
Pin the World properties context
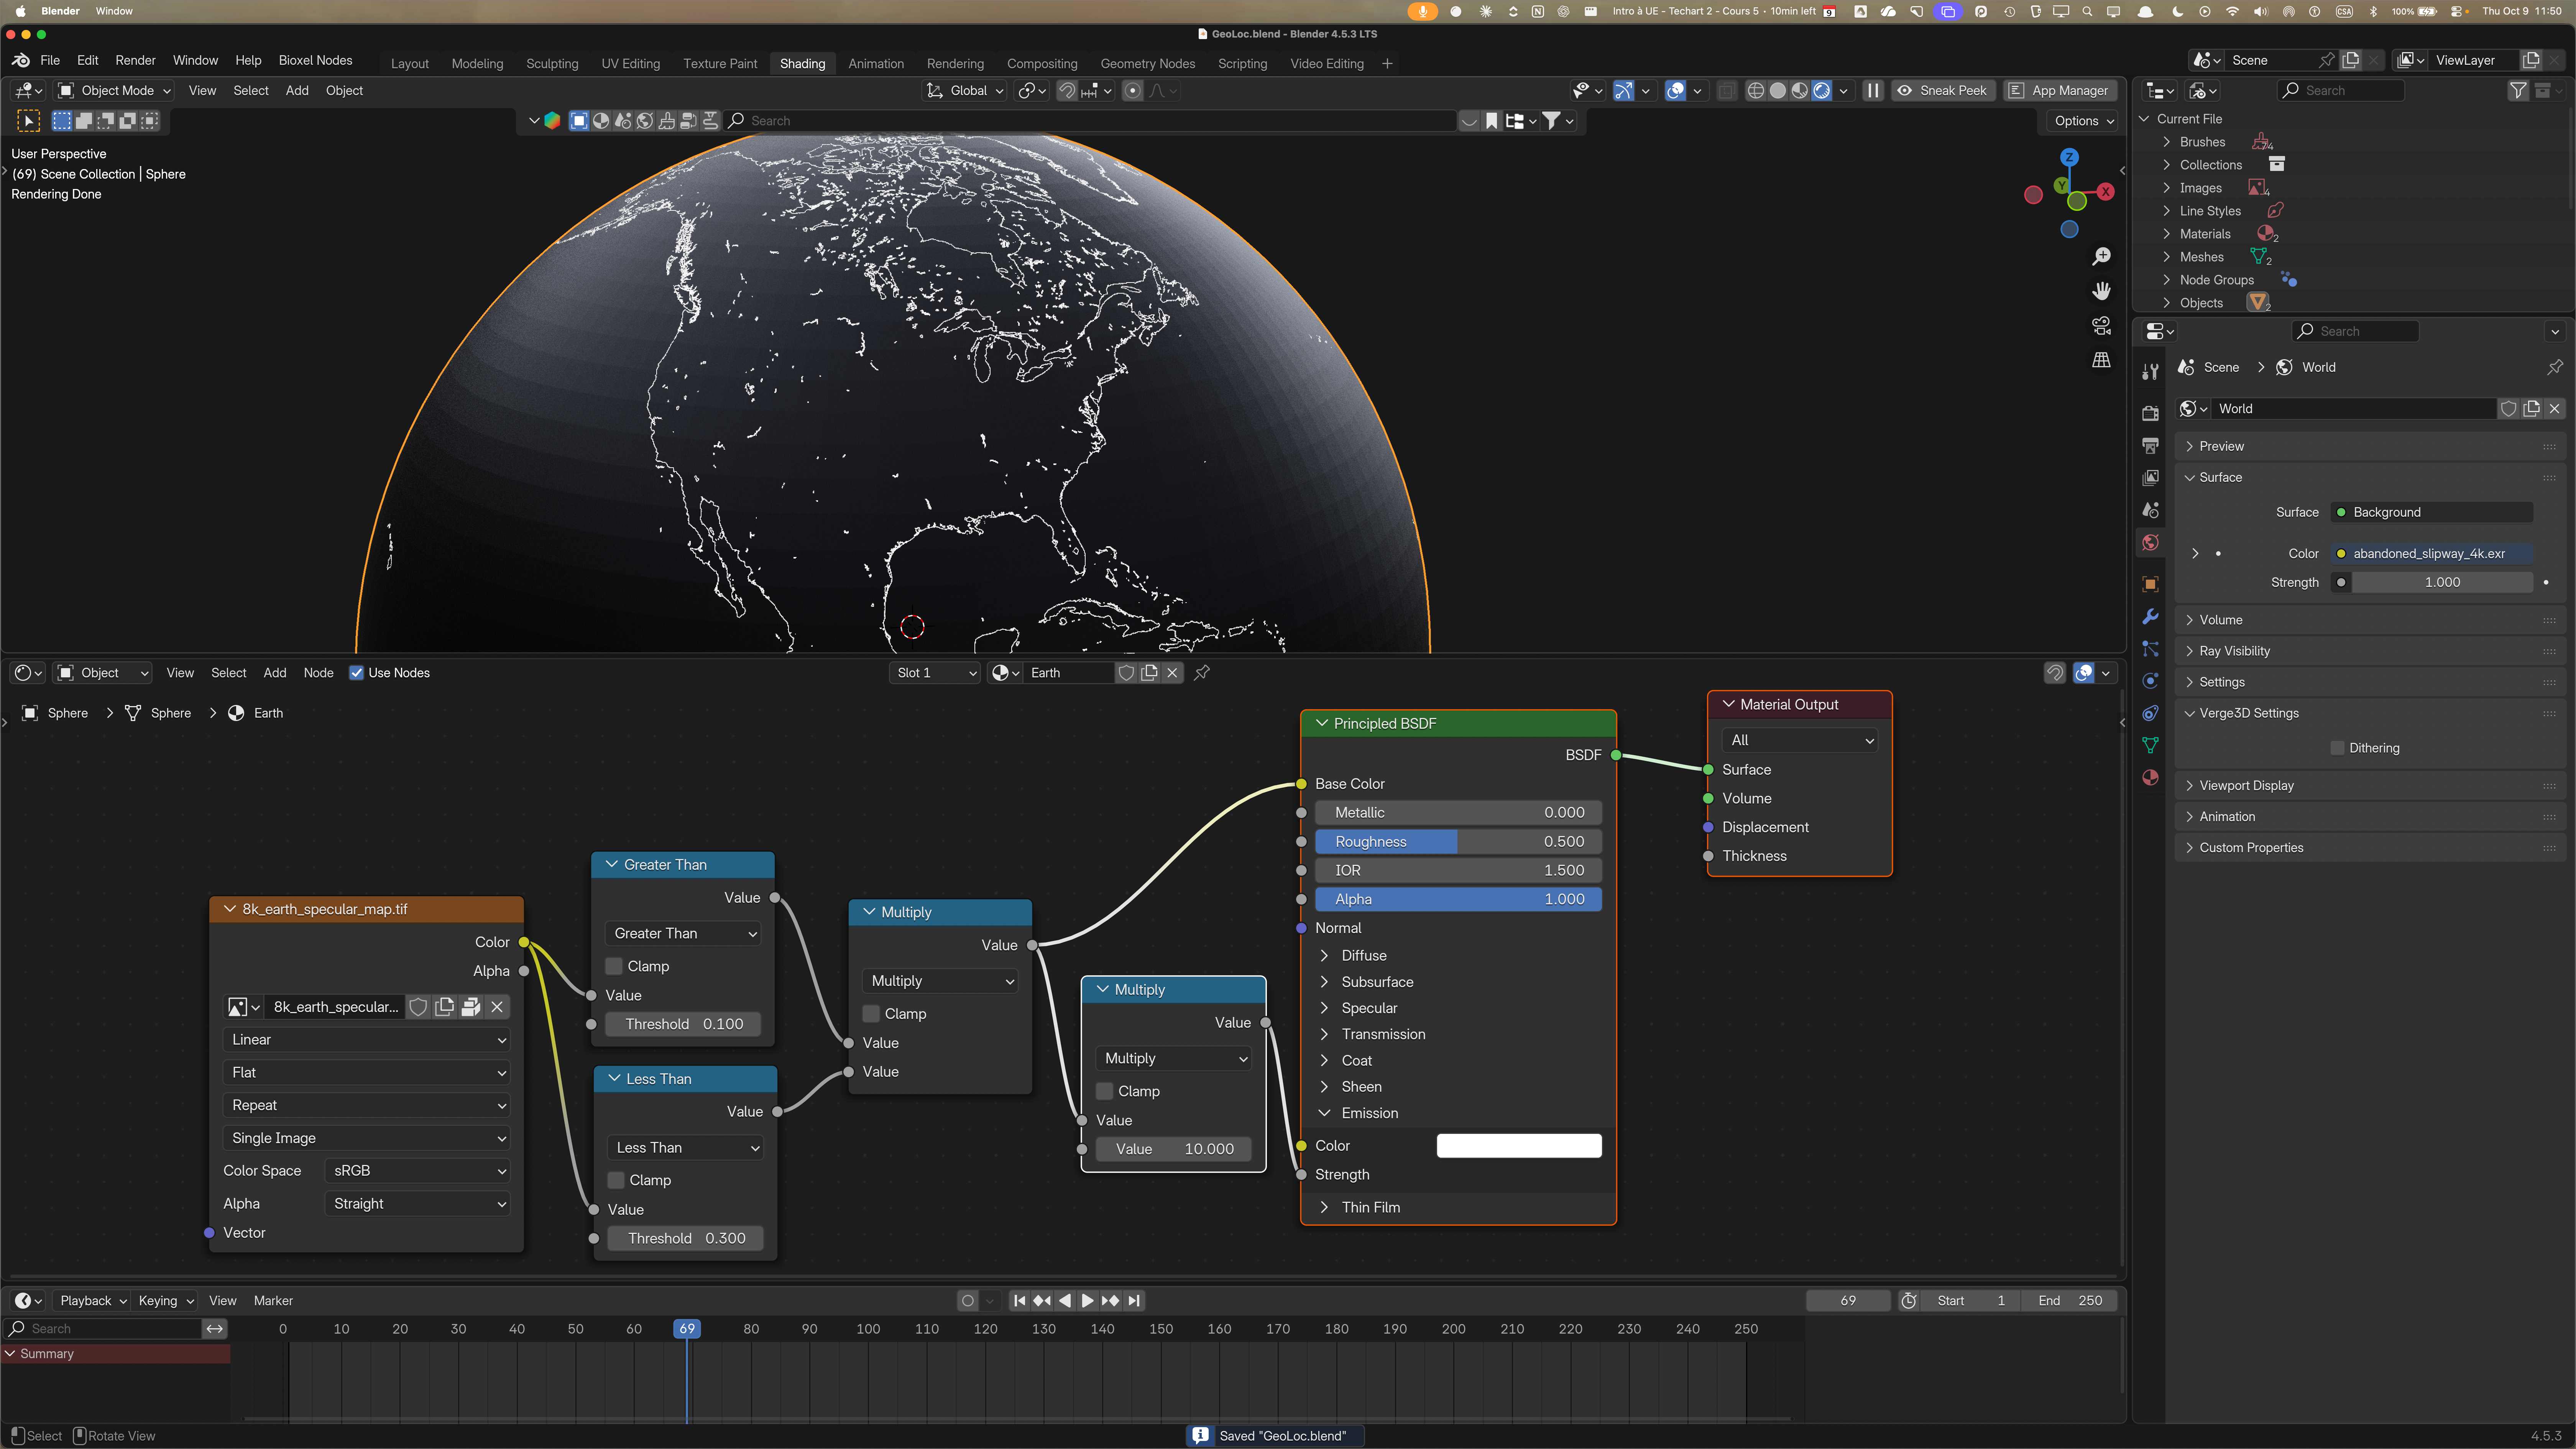point(2555,367)
